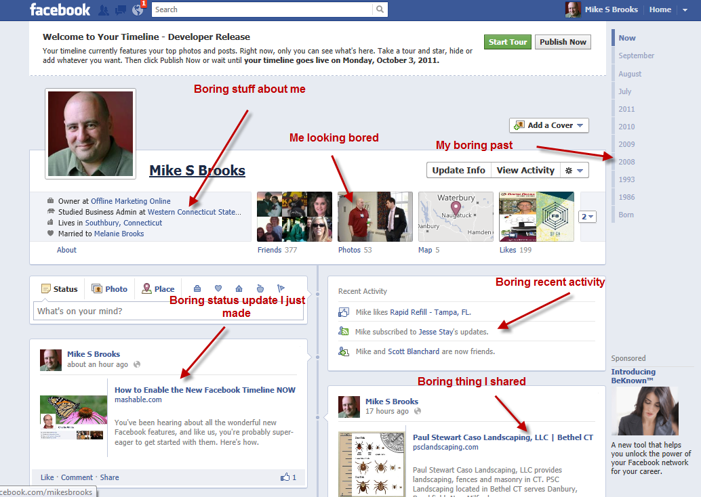
Task: Jump to 2010 on timeline
Action: [x=626, y=127]
